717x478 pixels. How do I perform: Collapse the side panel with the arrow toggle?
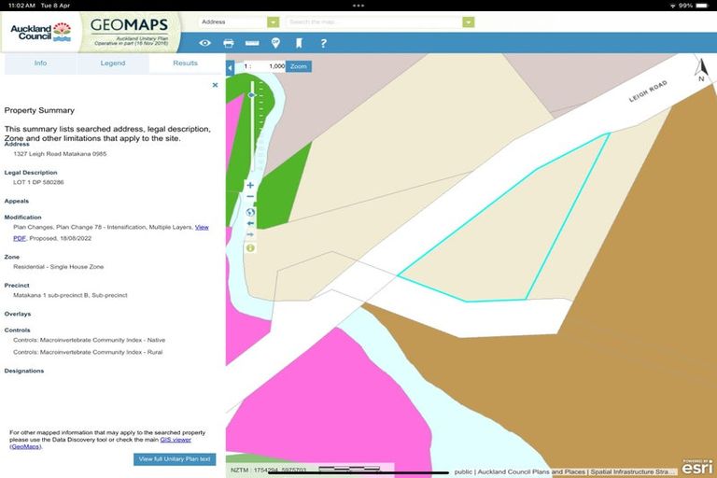click(x=231, y=68)
